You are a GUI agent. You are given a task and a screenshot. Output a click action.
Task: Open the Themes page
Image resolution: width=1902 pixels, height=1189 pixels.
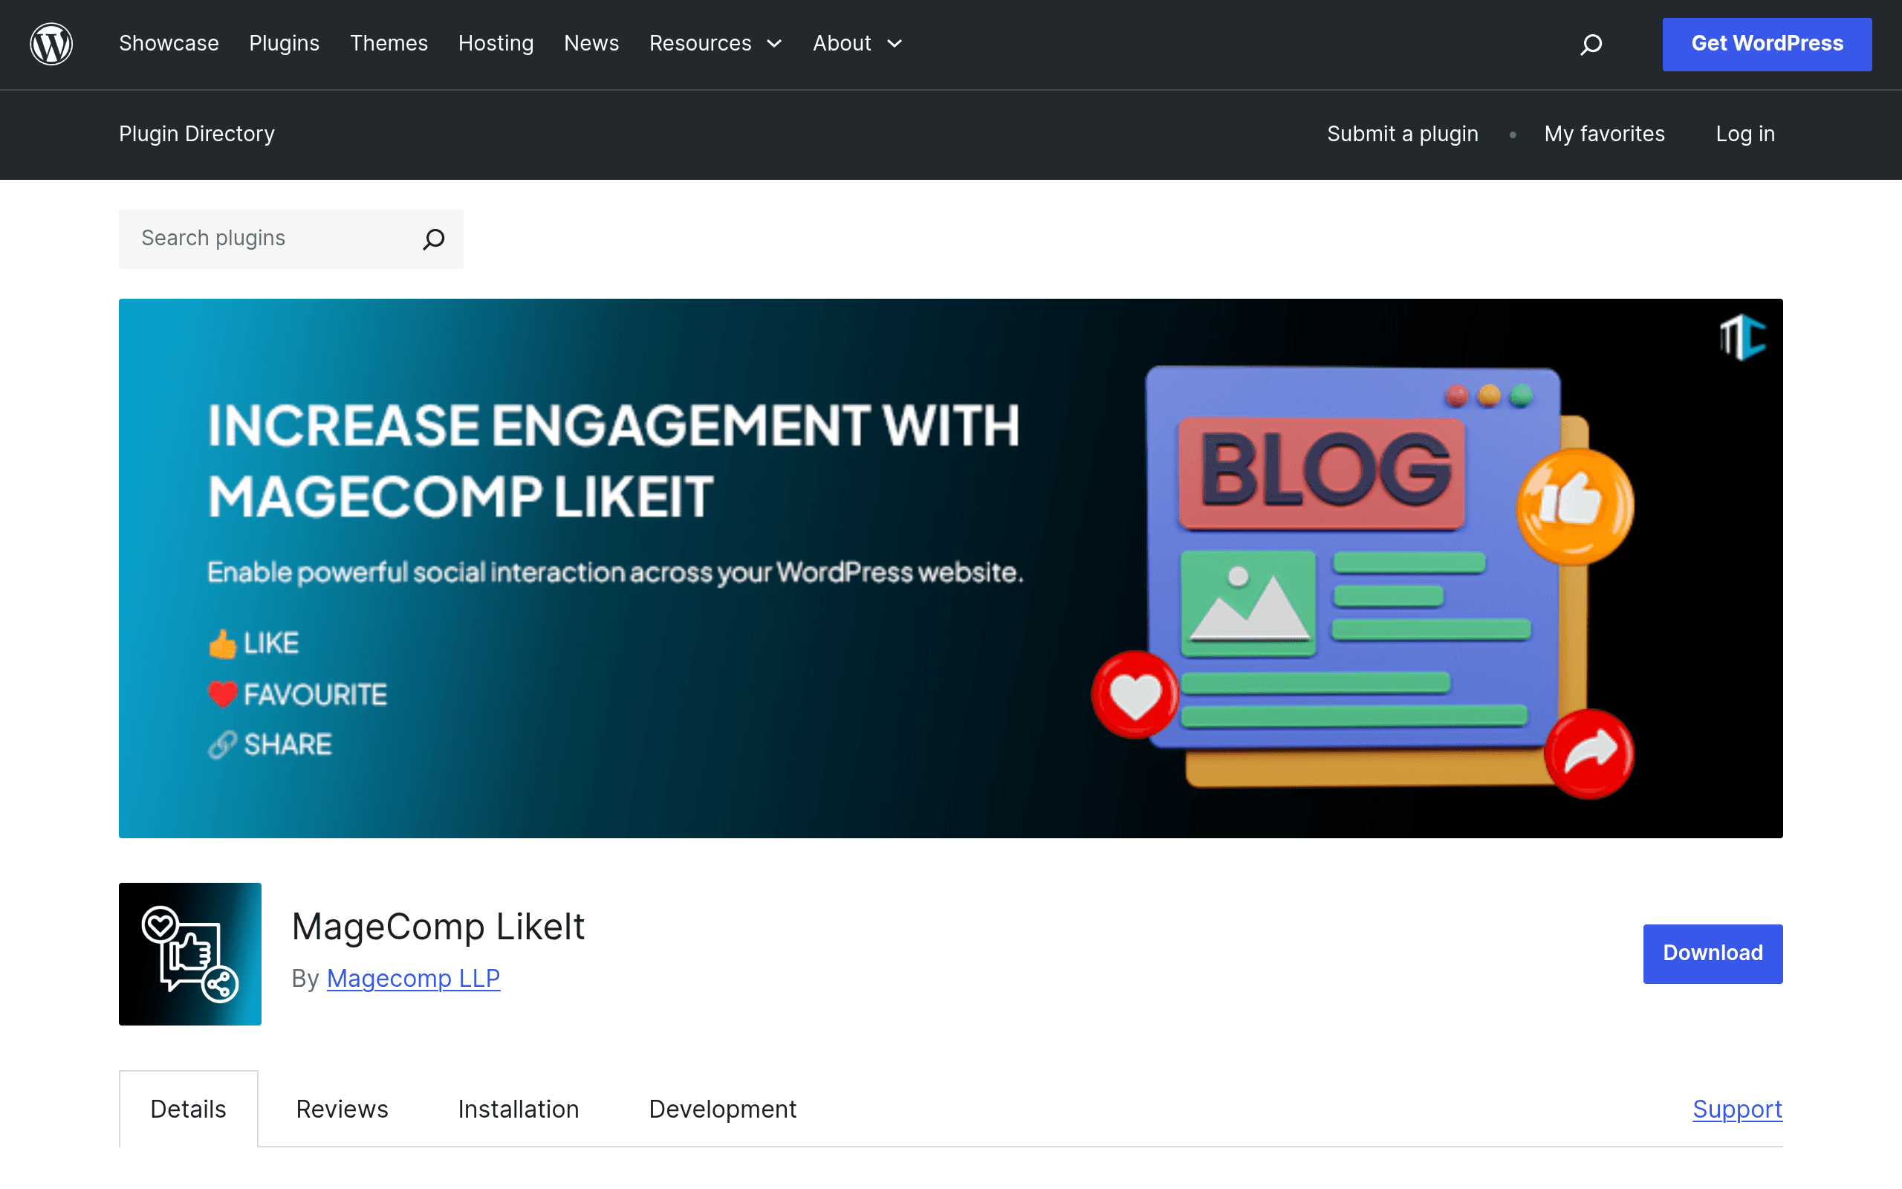pos(389,43)
